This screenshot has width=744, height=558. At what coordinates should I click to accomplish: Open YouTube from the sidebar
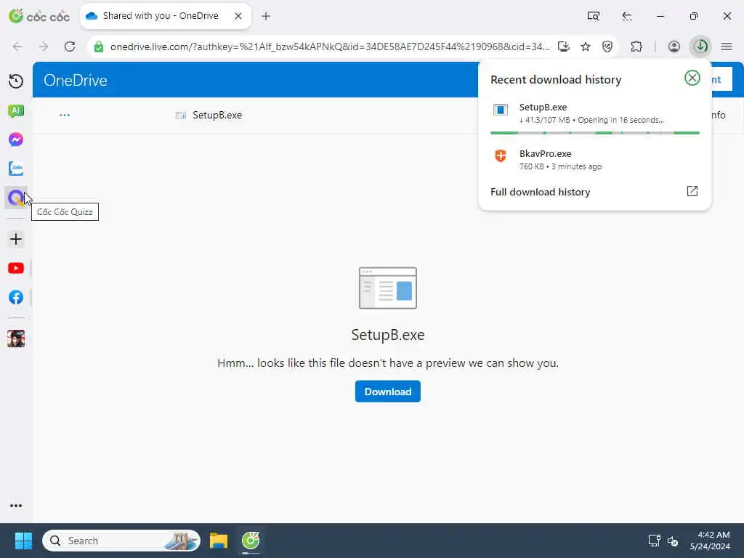16,269
